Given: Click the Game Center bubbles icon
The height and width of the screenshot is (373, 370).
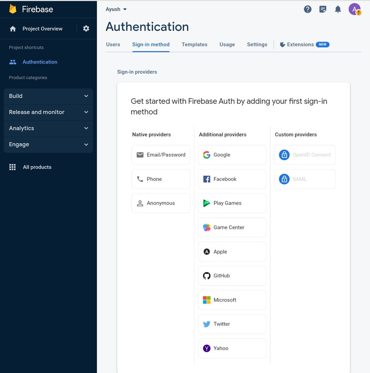Looking at the screenshot, I should coord(207,228).
